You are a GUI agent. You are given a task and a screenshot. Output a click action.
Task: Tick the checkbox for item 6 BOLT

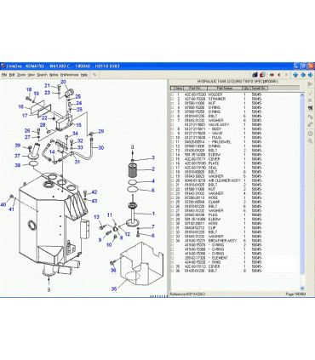(x=172, y=116)
